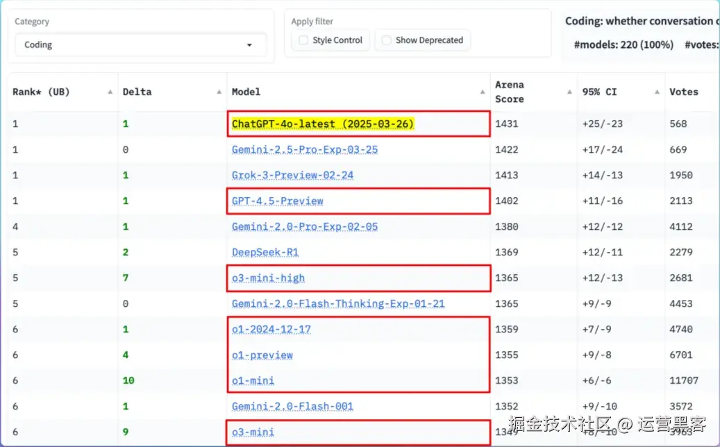This screenshot has width=720, height=447.
Task: Click the votes count 2279
Action: 681,253
